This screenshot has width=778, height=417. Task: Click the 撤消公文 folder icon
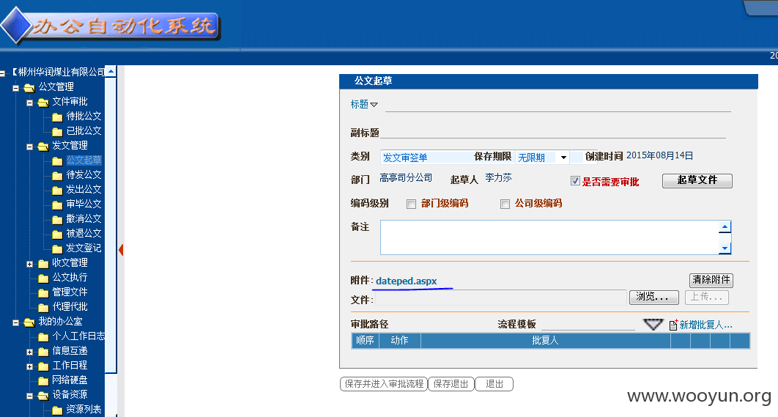[x=57, y=219]
